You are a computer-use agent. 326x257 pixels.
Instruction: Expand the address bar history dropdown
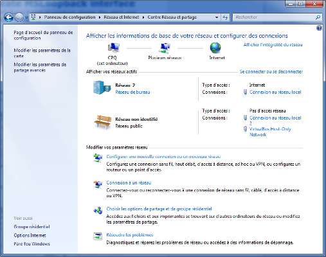point(217,17)
